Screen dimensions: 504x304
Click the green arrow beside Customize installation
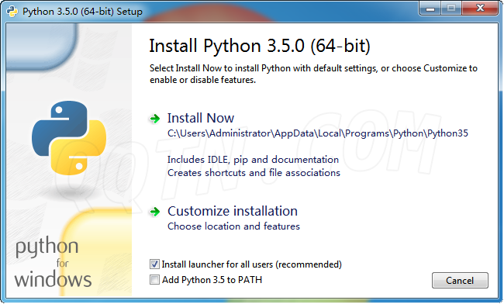click(155, 212)
